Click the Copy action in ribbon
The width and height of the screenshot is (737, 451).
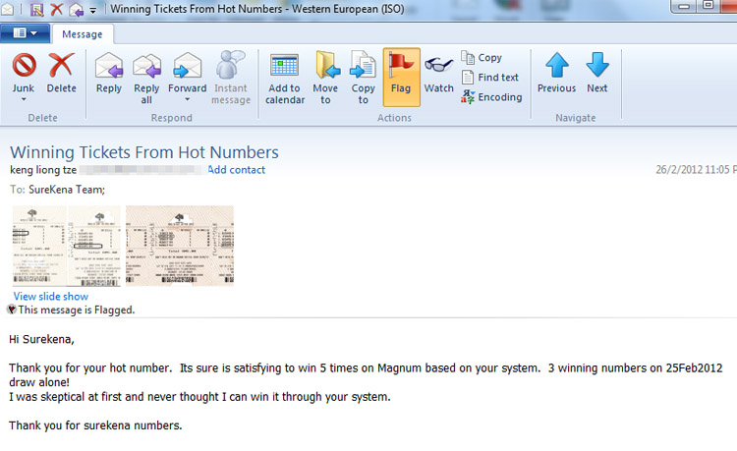coord(482,57)
